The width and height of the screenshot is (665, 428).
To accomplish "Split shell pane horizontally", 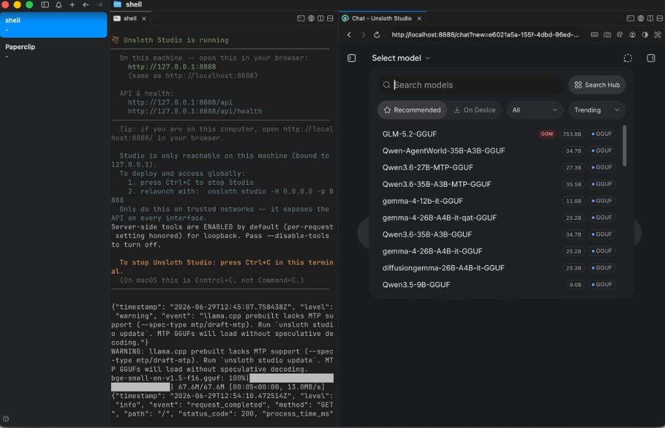I will pos(330,18).
